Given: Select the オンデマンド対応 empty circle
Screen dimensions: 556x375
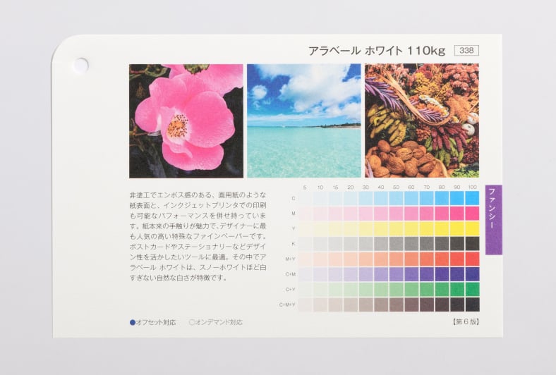Looking at the screenshot, I should (191, 322).
